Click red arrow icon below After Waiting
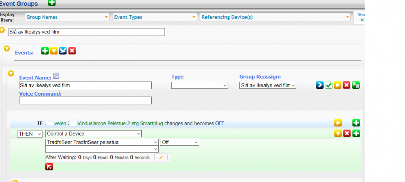Image resolution: width=405 pixels, height=182 pixels. click(49, 166)
